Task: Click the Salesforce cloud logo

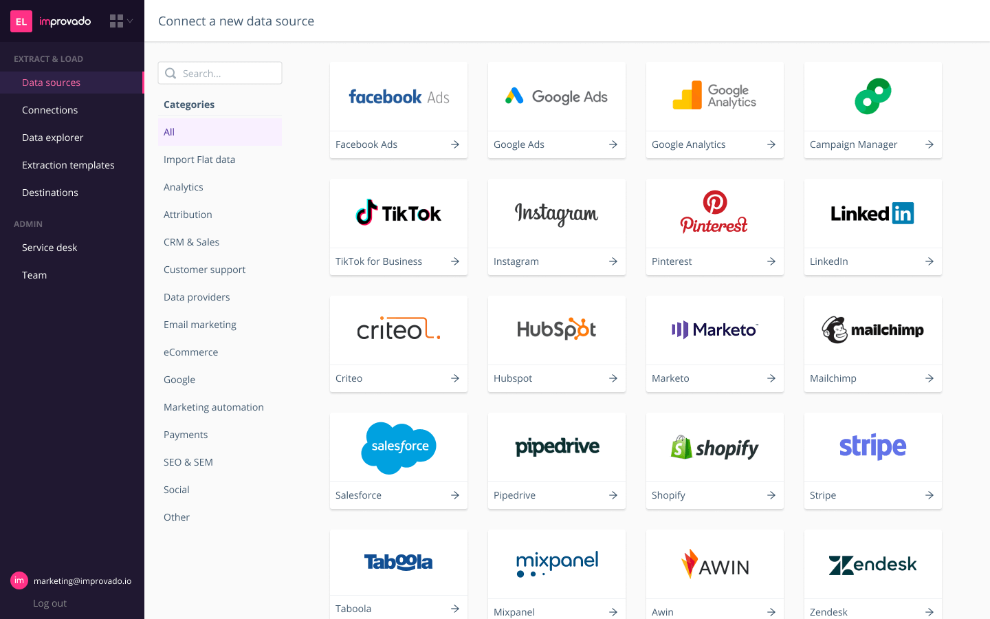Action: pos(399,447)
